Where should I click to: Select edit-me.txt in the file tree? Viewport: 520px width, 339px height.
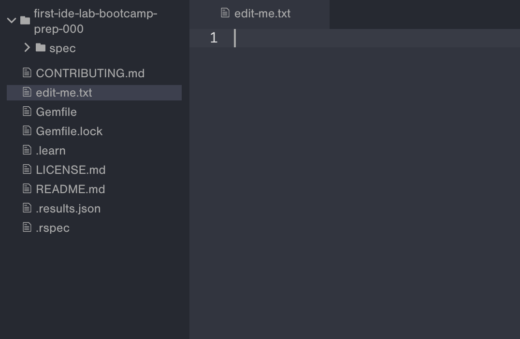tap(64, 92)
